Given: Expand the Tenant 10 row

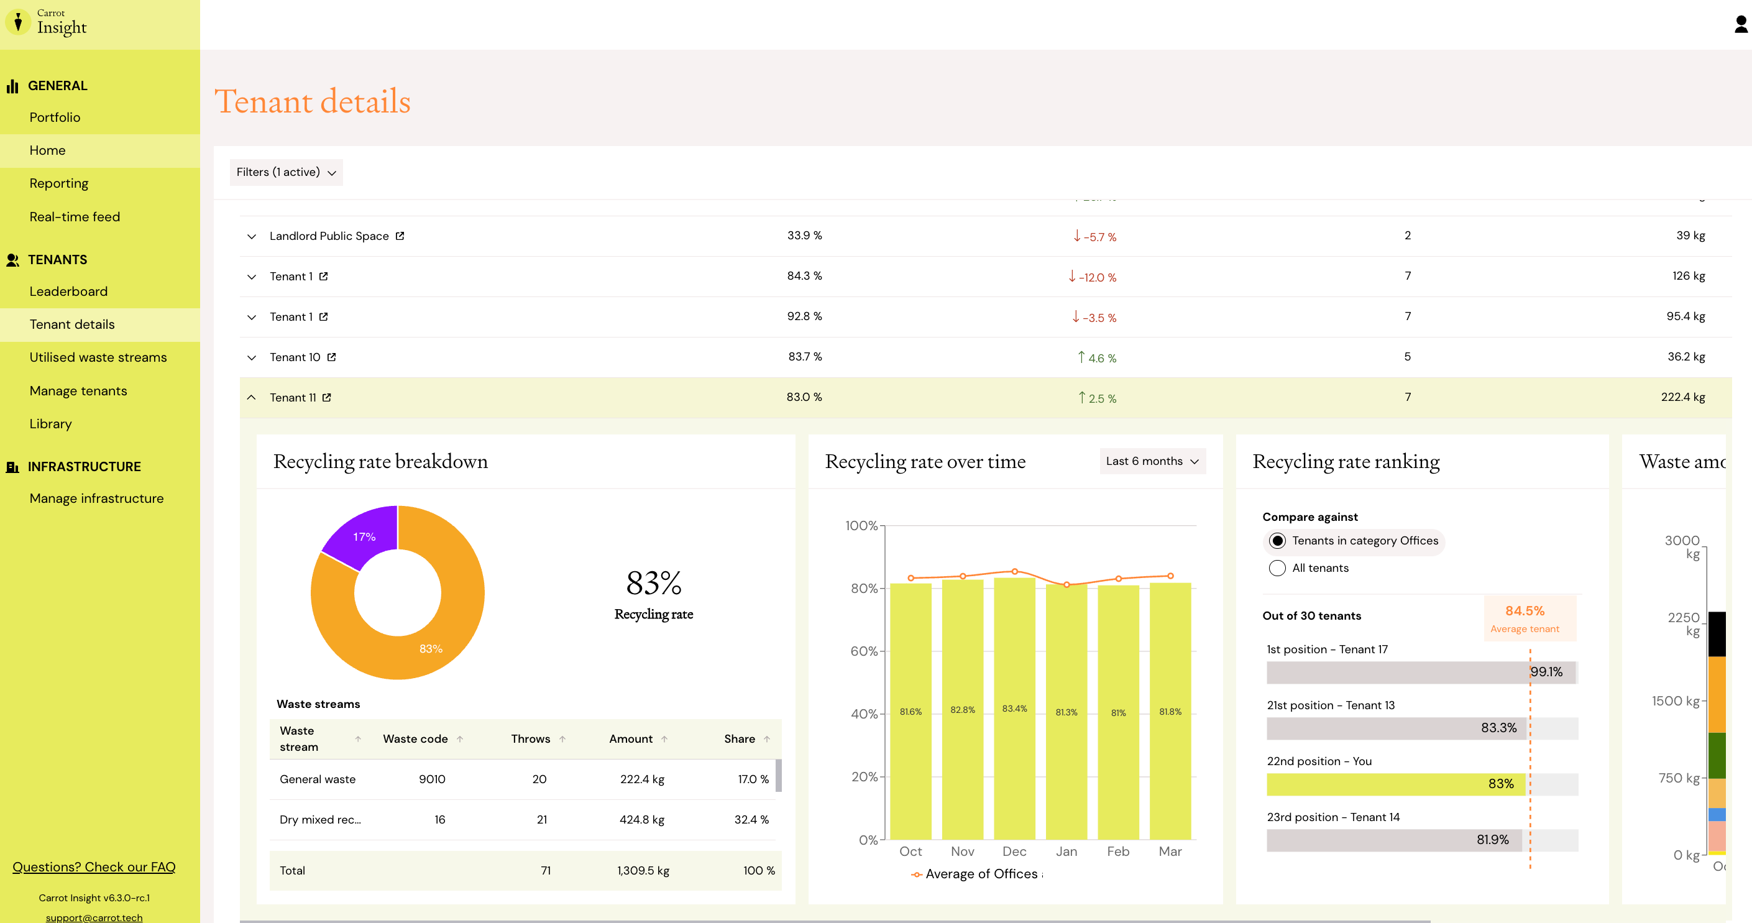Looking at the screenshot, I should (252, 357).
